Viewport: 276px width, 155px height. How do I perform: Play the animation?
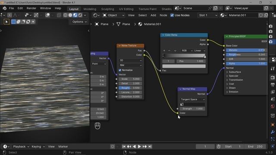(x=139, y=146)
